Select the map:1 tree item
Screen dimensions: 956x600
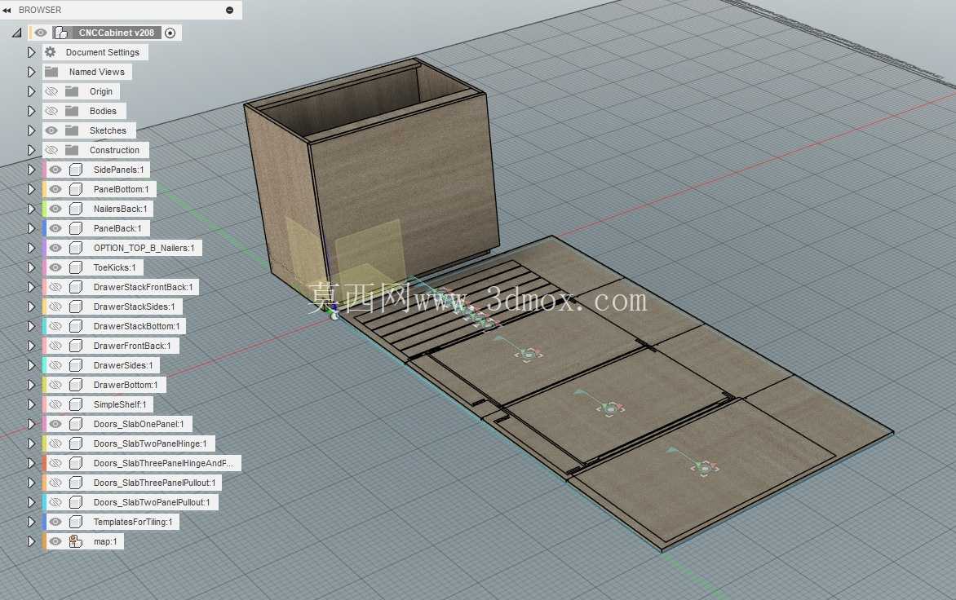(x=105, y=541)
